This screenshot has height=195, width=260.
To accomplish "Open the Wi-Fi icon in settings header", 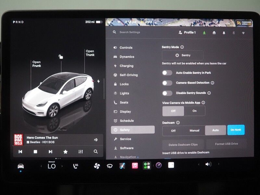I will tap(243, 33).
